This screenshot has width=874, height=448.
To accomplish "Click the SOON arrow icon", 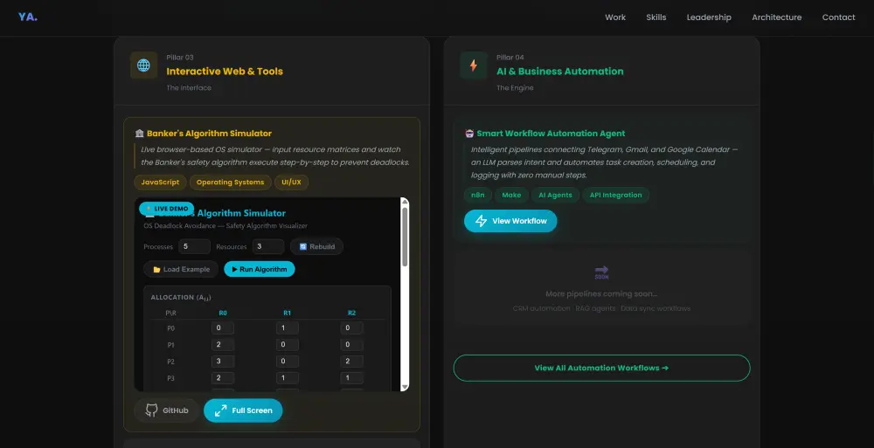I will coord(601,272).
